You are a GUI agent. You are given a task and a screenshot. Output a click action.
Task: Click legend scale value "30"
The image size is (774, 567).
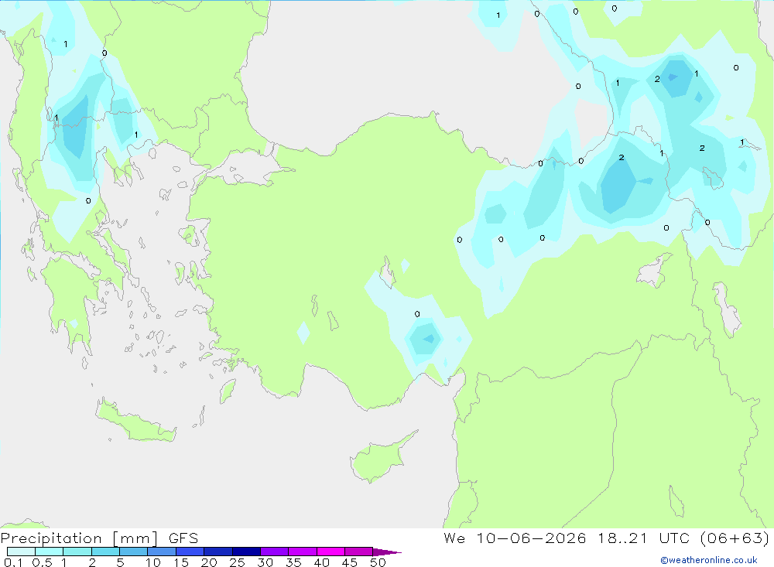pyautogui.click(x=265, y=562)
